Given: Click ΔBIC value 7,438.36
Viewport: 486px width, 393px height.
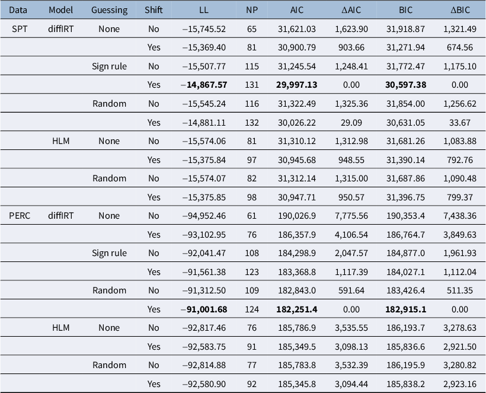Looking at the screenshot, I should [460, 215].
